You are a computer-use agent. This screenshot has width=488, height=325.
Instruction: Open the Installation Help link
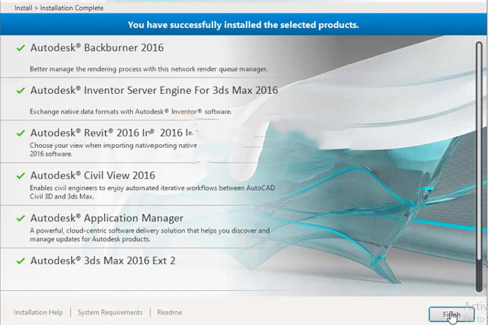38,312
